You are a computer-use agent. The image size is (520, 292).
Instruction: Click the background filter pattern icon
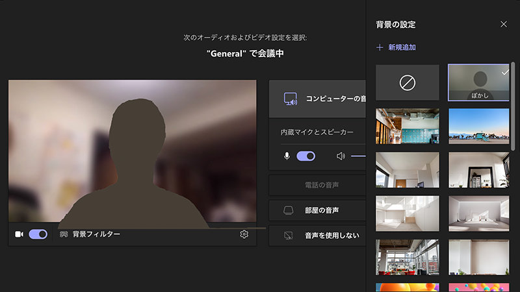point(64,234)
